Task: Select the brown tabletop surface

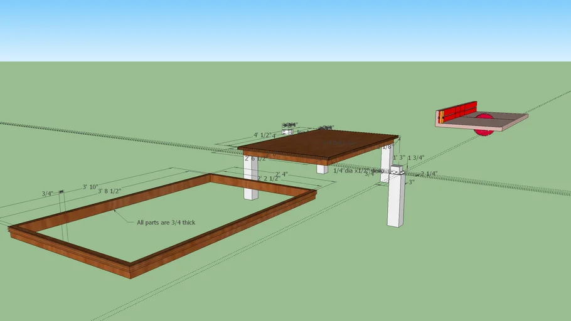Action: [x=320, y=145]
